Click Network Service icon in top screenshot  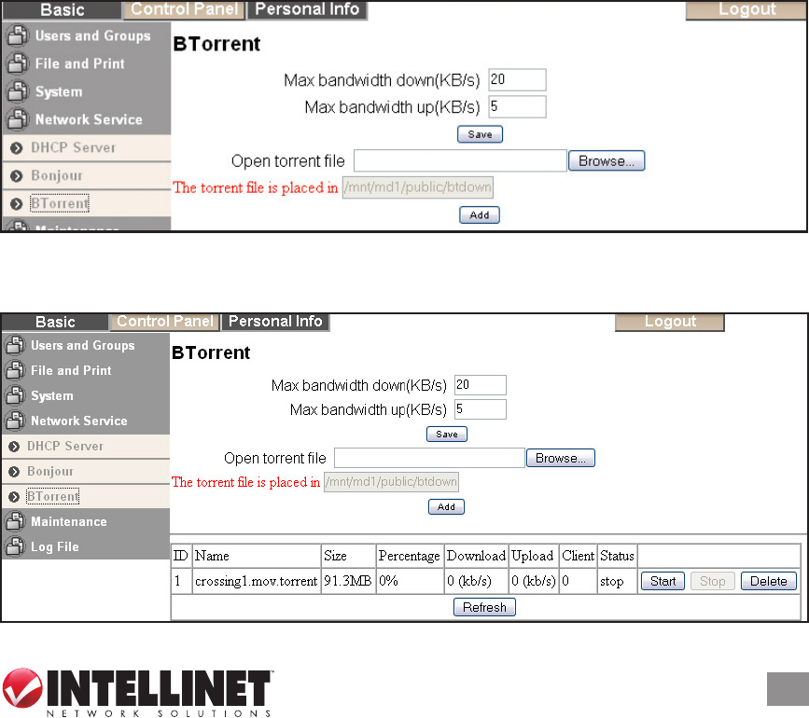pos(17,119)
